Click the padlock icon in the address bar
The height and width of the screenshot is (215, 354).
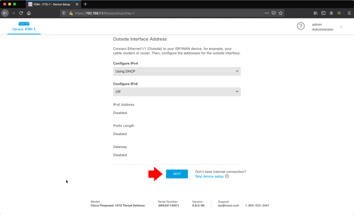point(71,13)
